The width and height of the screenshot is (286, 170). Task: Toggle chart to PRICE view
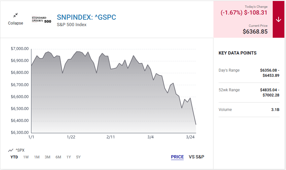click(x=177, y=157)
